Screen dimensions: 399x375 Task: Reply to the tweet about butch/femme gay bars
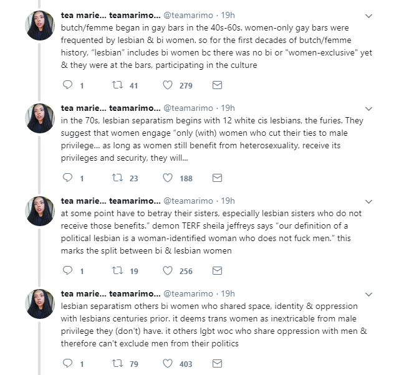tap(69, 85)
